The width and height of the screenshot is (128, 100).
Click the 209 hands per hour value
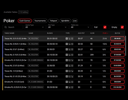click(92, 55)
